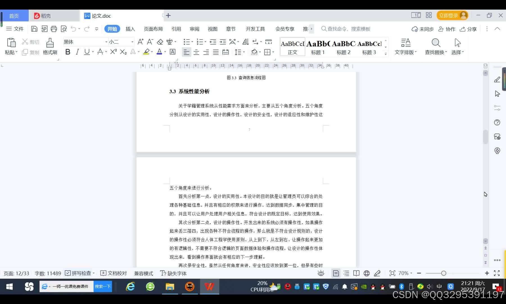Switch to web layout view globe icon
The width and height of the screenshot is (506, 304).
(x=367, y=273)
